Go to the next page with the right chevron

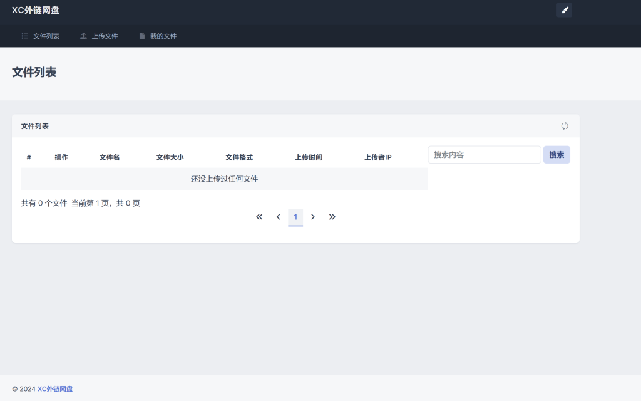313,217
